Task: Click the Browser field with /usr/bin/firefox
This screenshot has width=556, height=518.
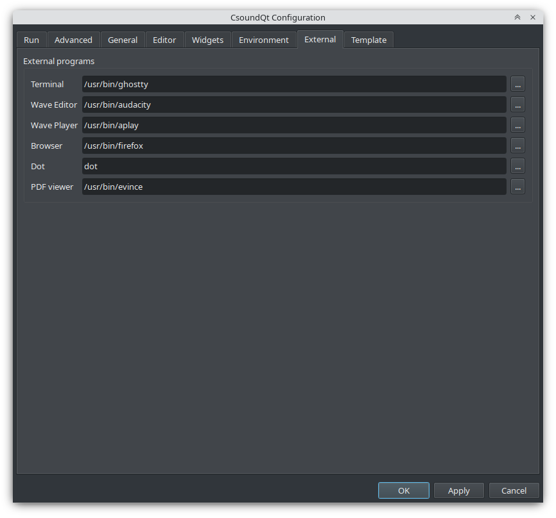Action: point(294,146)
